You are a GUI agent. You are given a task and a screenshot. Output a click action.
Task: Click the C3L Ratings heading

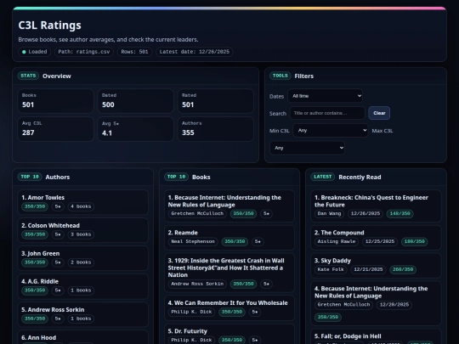coord(50,25)
